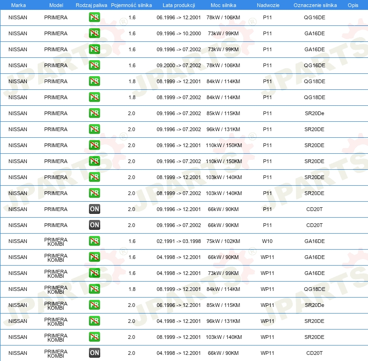Click PRIMERA KOMBI model in the WP11 QG18DE row
Image resolution: width=368 pixels, height=361 pixels.
coord(56,290)
